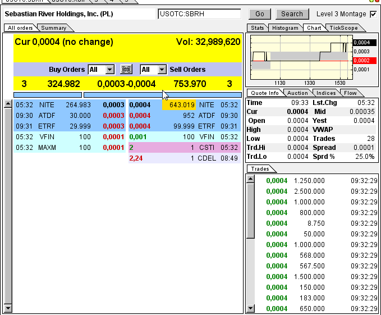This screenshot has width=381, height=315.
Task: Click the 1.250.000 trade row
Action: tap(317, 181)
